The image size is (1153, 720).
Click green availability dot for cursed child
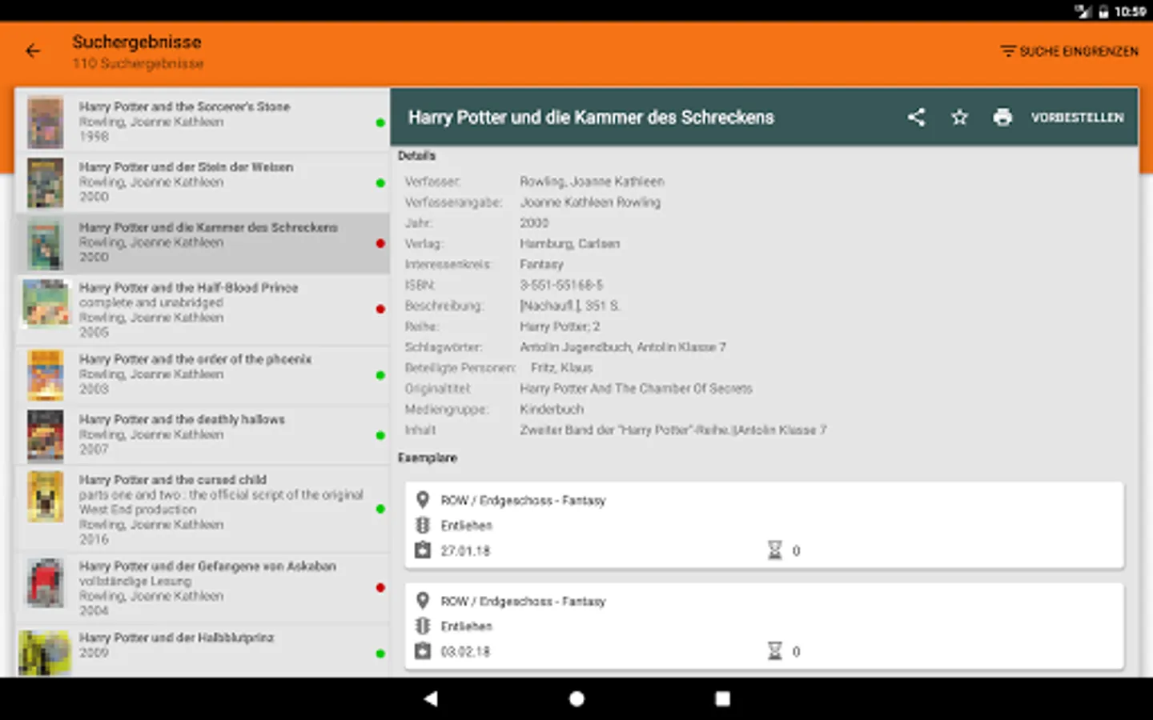380,509
